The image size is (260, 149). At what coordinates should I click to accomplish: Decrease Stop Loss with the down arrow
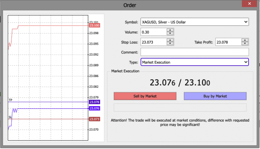(x=170, y=44)
